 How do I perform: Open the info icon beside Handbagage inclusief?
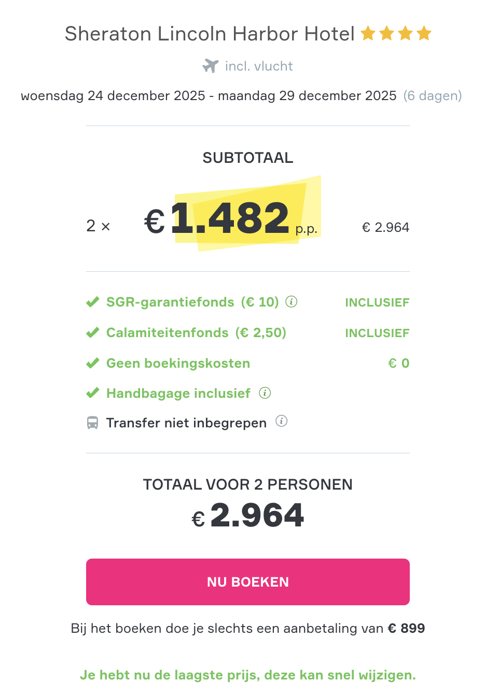click(x=265, y=393)
